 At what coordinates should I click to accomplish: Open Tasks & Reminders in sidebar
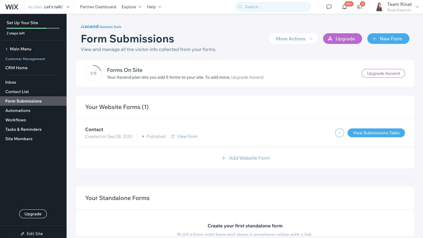[x=23, y=129]
